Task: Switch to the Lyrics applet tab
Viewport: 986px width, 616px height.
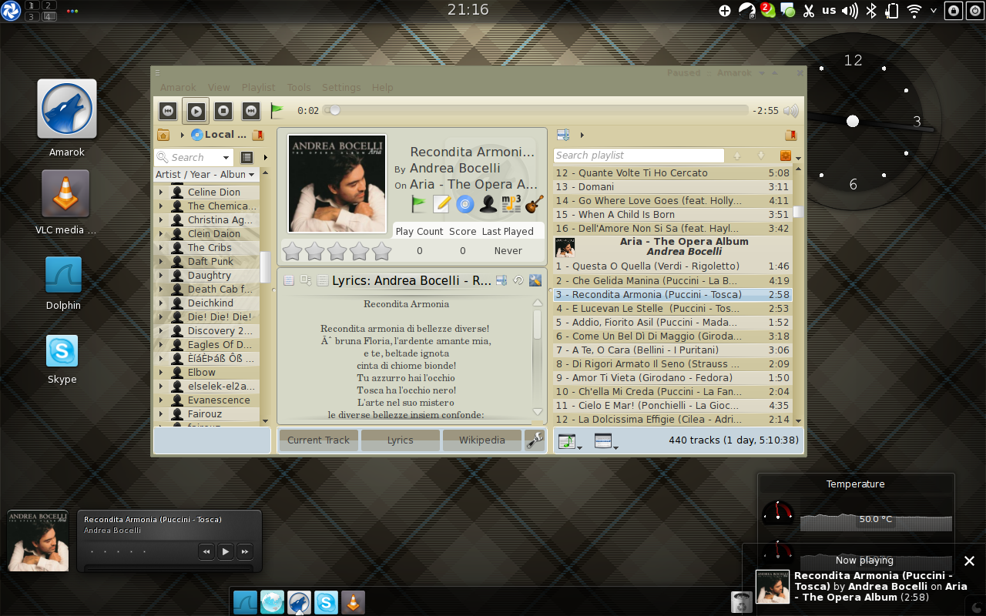Action: (400, 440)
